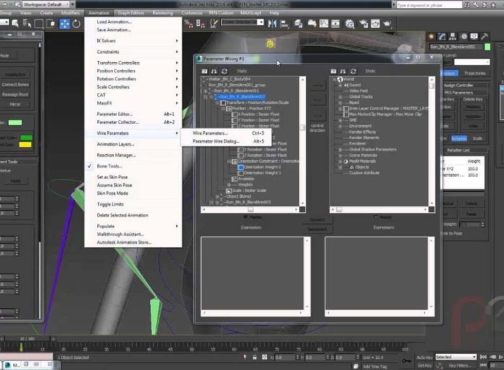
Task: Open Edit Named Selection Sets icon
Action: click(x=214, y=24)
